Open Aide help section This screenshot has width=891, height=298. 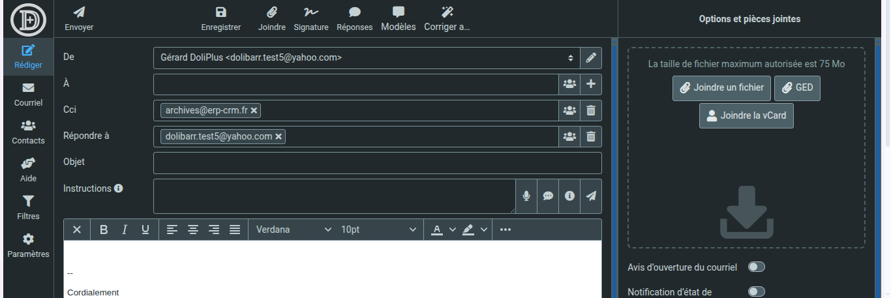point(28,170)
